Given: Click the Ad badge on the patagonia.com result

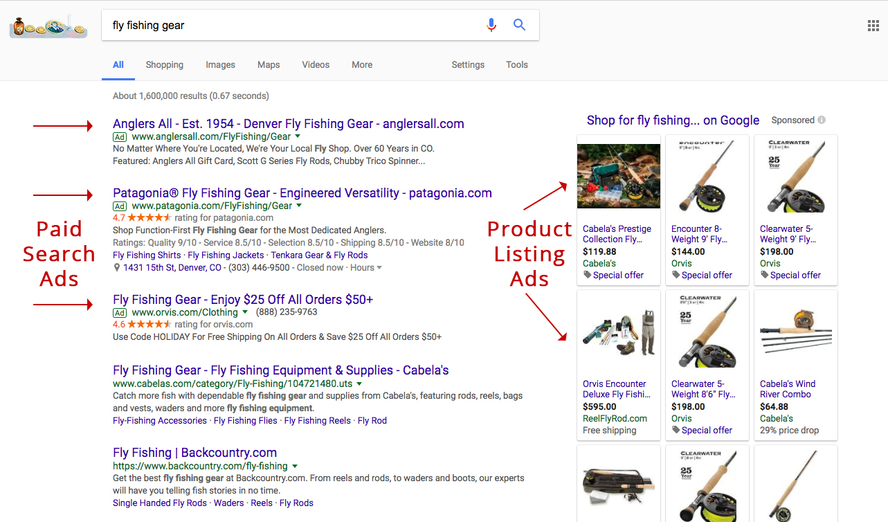Looking at the screenshot, I should click(120, 206).
